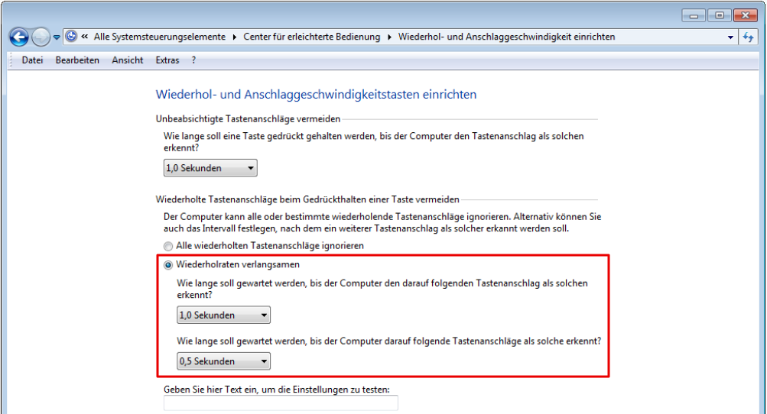Show hidden breadcrumb levels via double chevron
This screenshot has height=414, width=767.
pos(85,36)
